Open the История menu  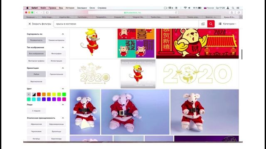pos(70,8)
